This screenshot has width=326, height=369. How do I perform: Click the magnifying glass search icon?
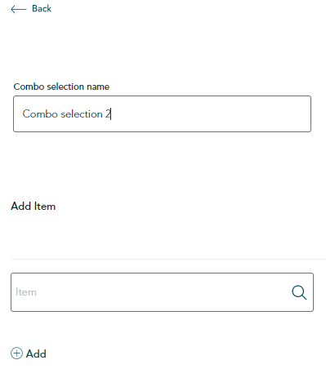[x=299, y=292]
